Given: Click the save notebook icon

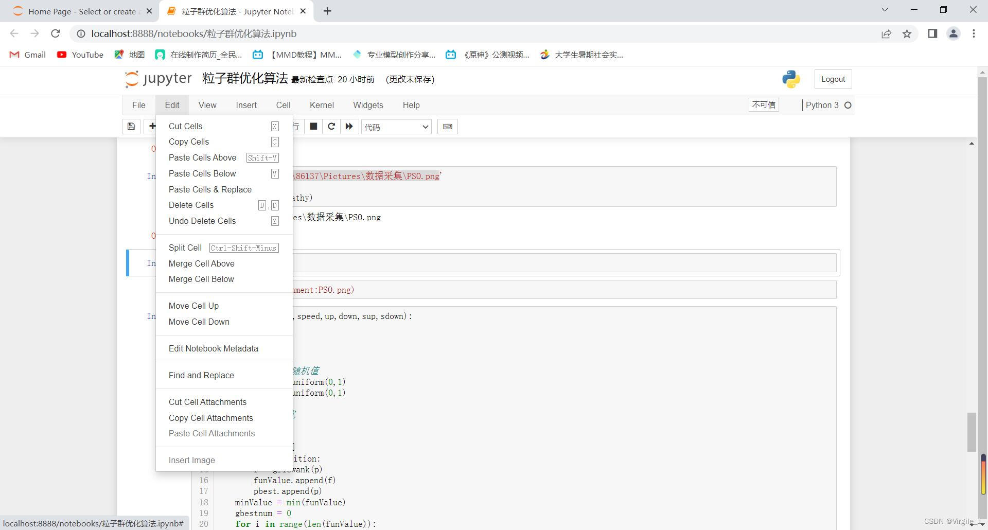Looking at the screenshot, I should pos(131,127).
